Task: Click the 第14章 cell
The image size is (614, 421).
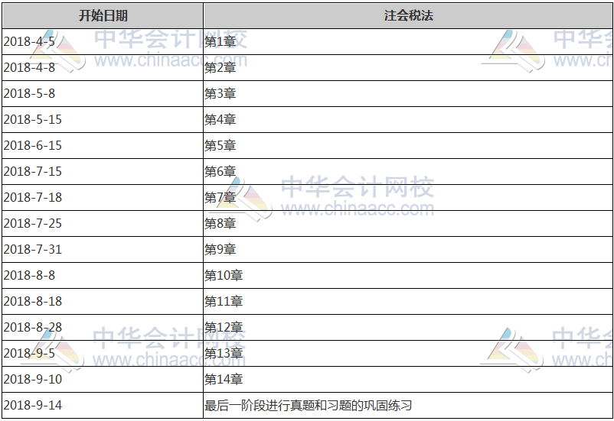Action: [408, 379]
